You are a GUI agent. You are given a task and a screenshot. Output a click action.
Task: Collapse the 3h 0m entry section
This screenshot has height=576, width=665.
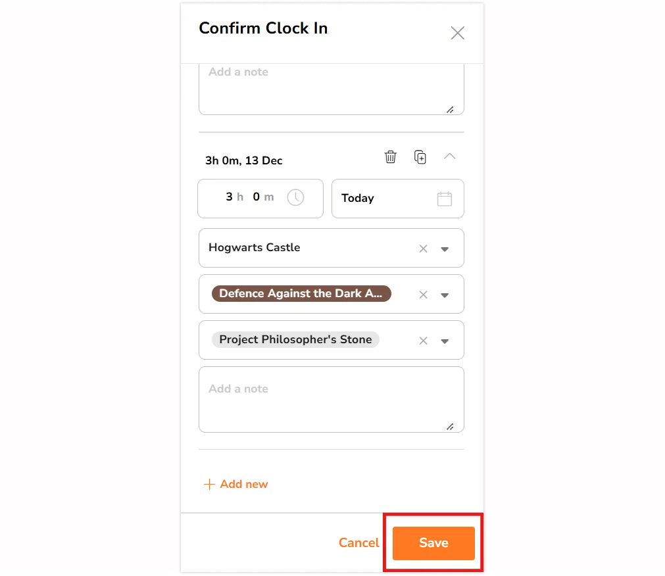449,156
